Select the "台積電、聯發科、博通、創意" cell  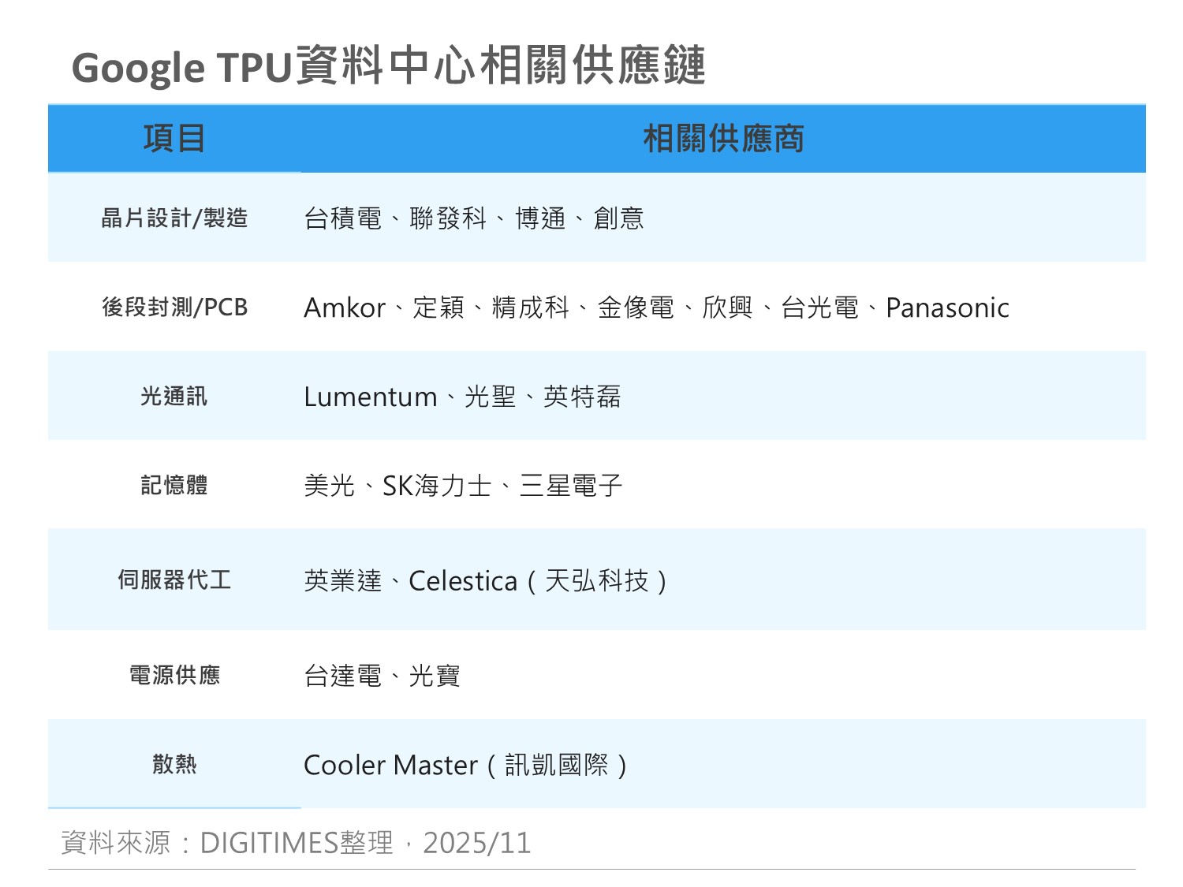[474, 218]
